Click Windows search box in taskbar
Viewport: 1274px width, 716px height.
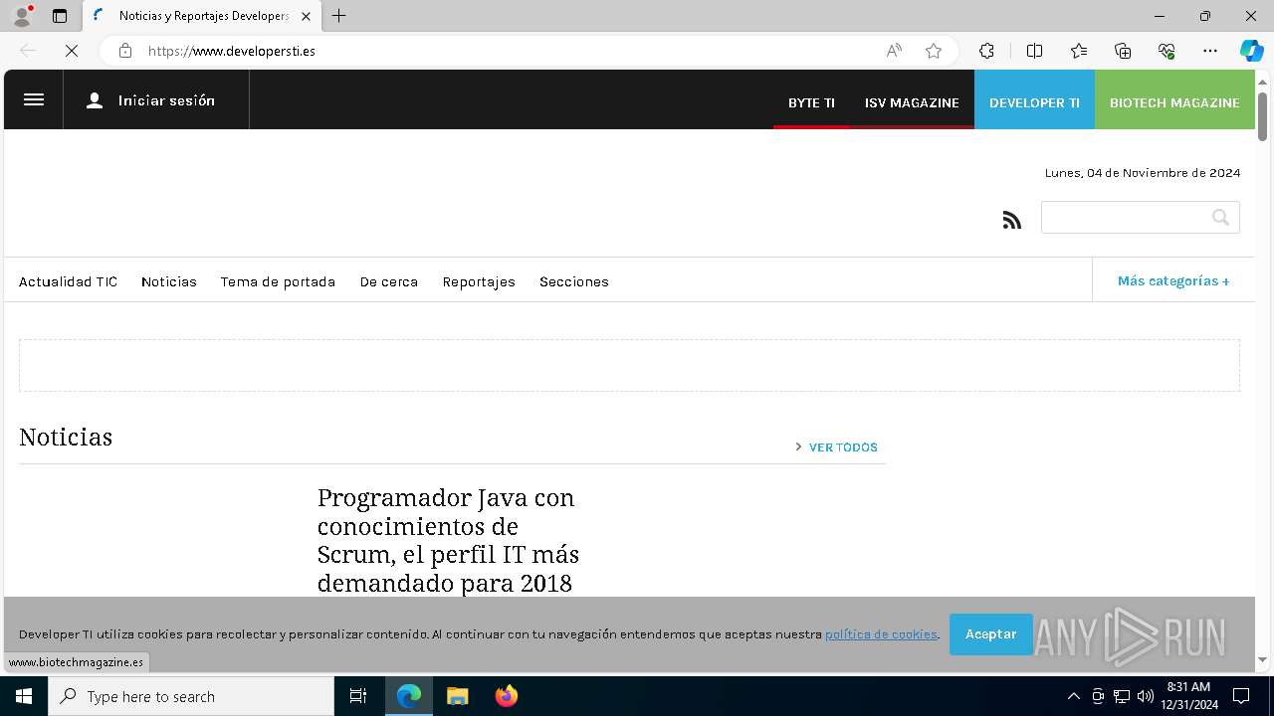191,696
